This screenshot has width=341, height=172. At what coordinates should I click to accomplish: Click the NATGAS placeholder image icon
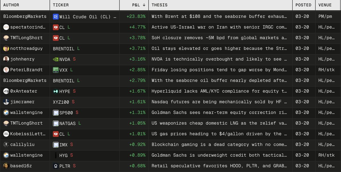click(56, 123)
